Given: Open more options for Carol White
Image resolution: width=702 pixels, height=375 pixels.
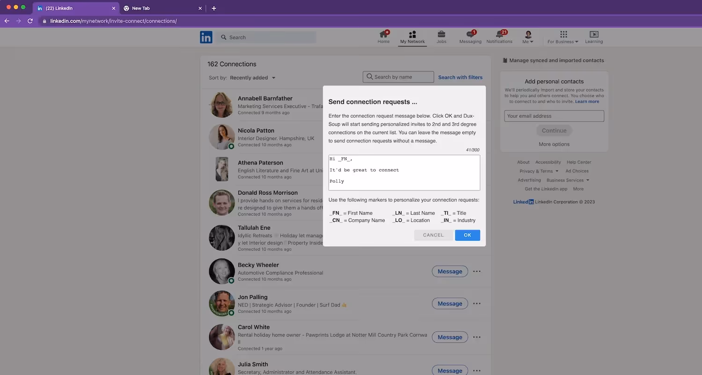Looking at the screenshot, I should (477, 337).
